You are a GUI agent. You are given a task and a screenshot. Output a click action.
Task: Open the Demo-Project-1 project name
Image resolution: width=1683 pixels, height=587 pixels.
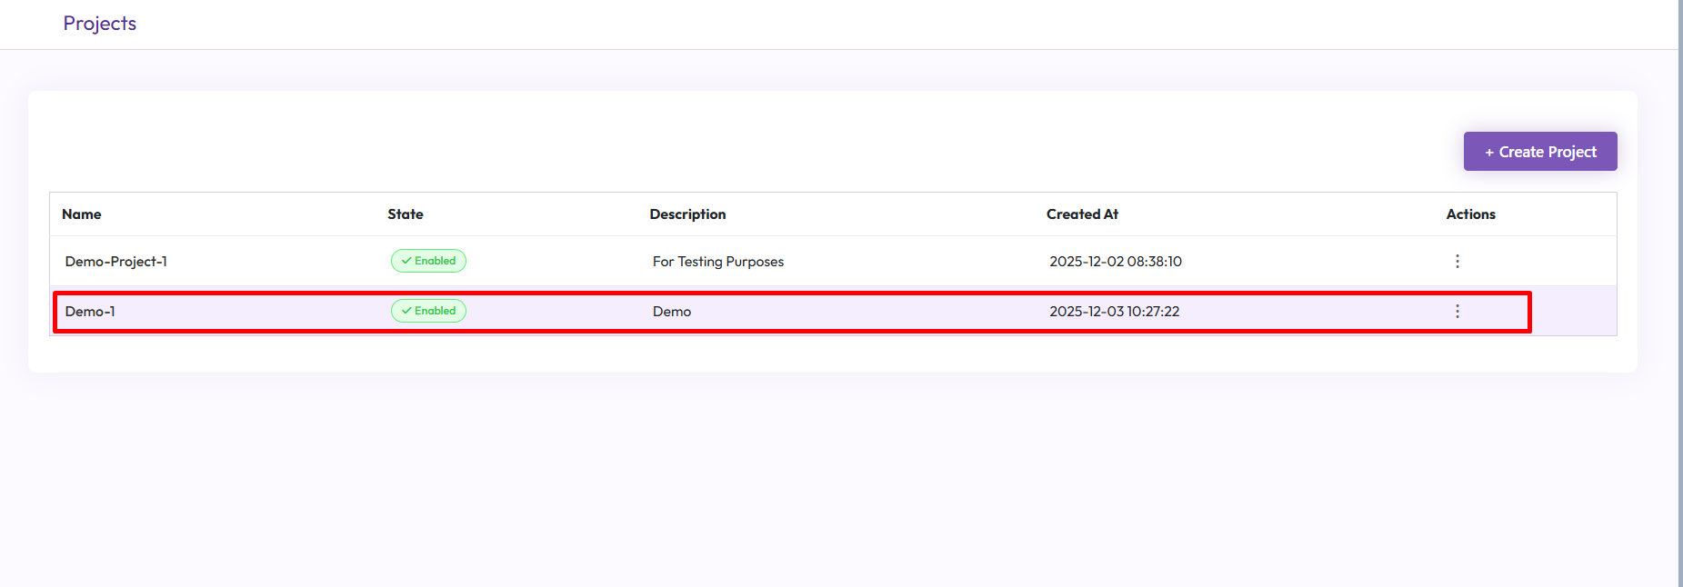115,262
